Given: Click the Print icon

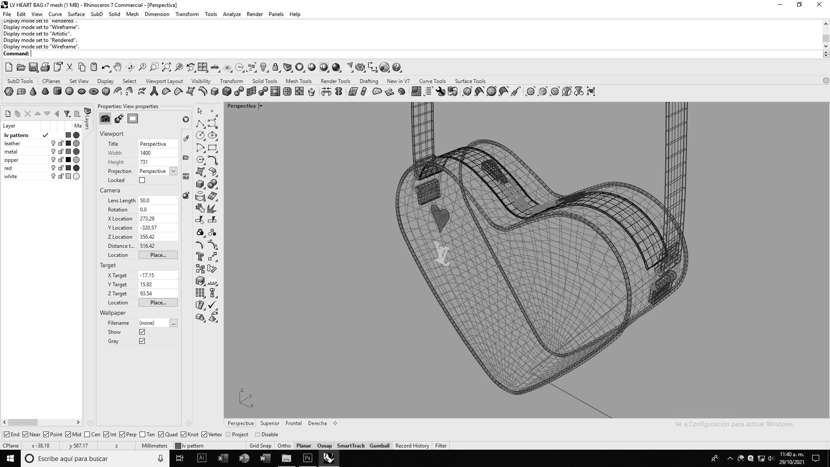Looking at the screenshot, I should pos(45,67).
